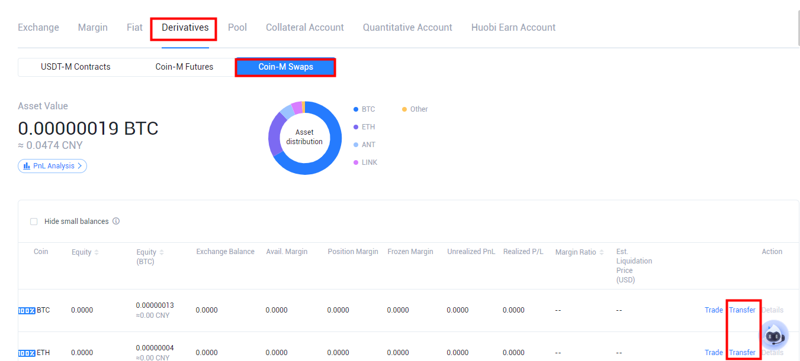Click the ETH row Realized P/L value
Image resolution: width=800 pixels, height=361 pixels.
pyautogui.click(x=514, y=353)
